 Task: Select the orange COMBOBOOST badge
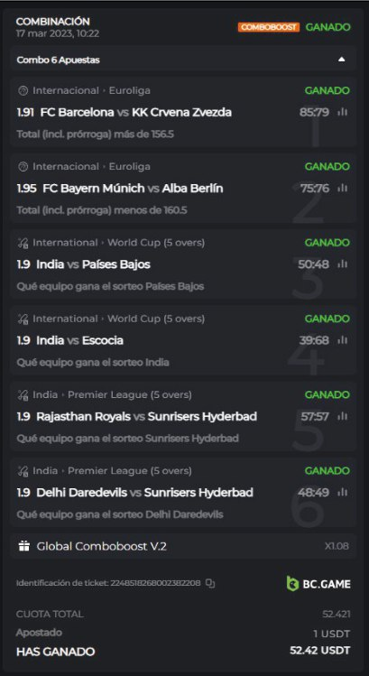pyautogui.click(x=269, y=27)
